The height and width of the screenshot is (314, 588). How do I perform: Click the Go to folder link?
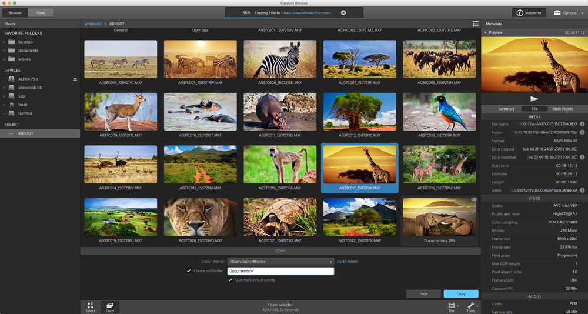tap(348, 262)
